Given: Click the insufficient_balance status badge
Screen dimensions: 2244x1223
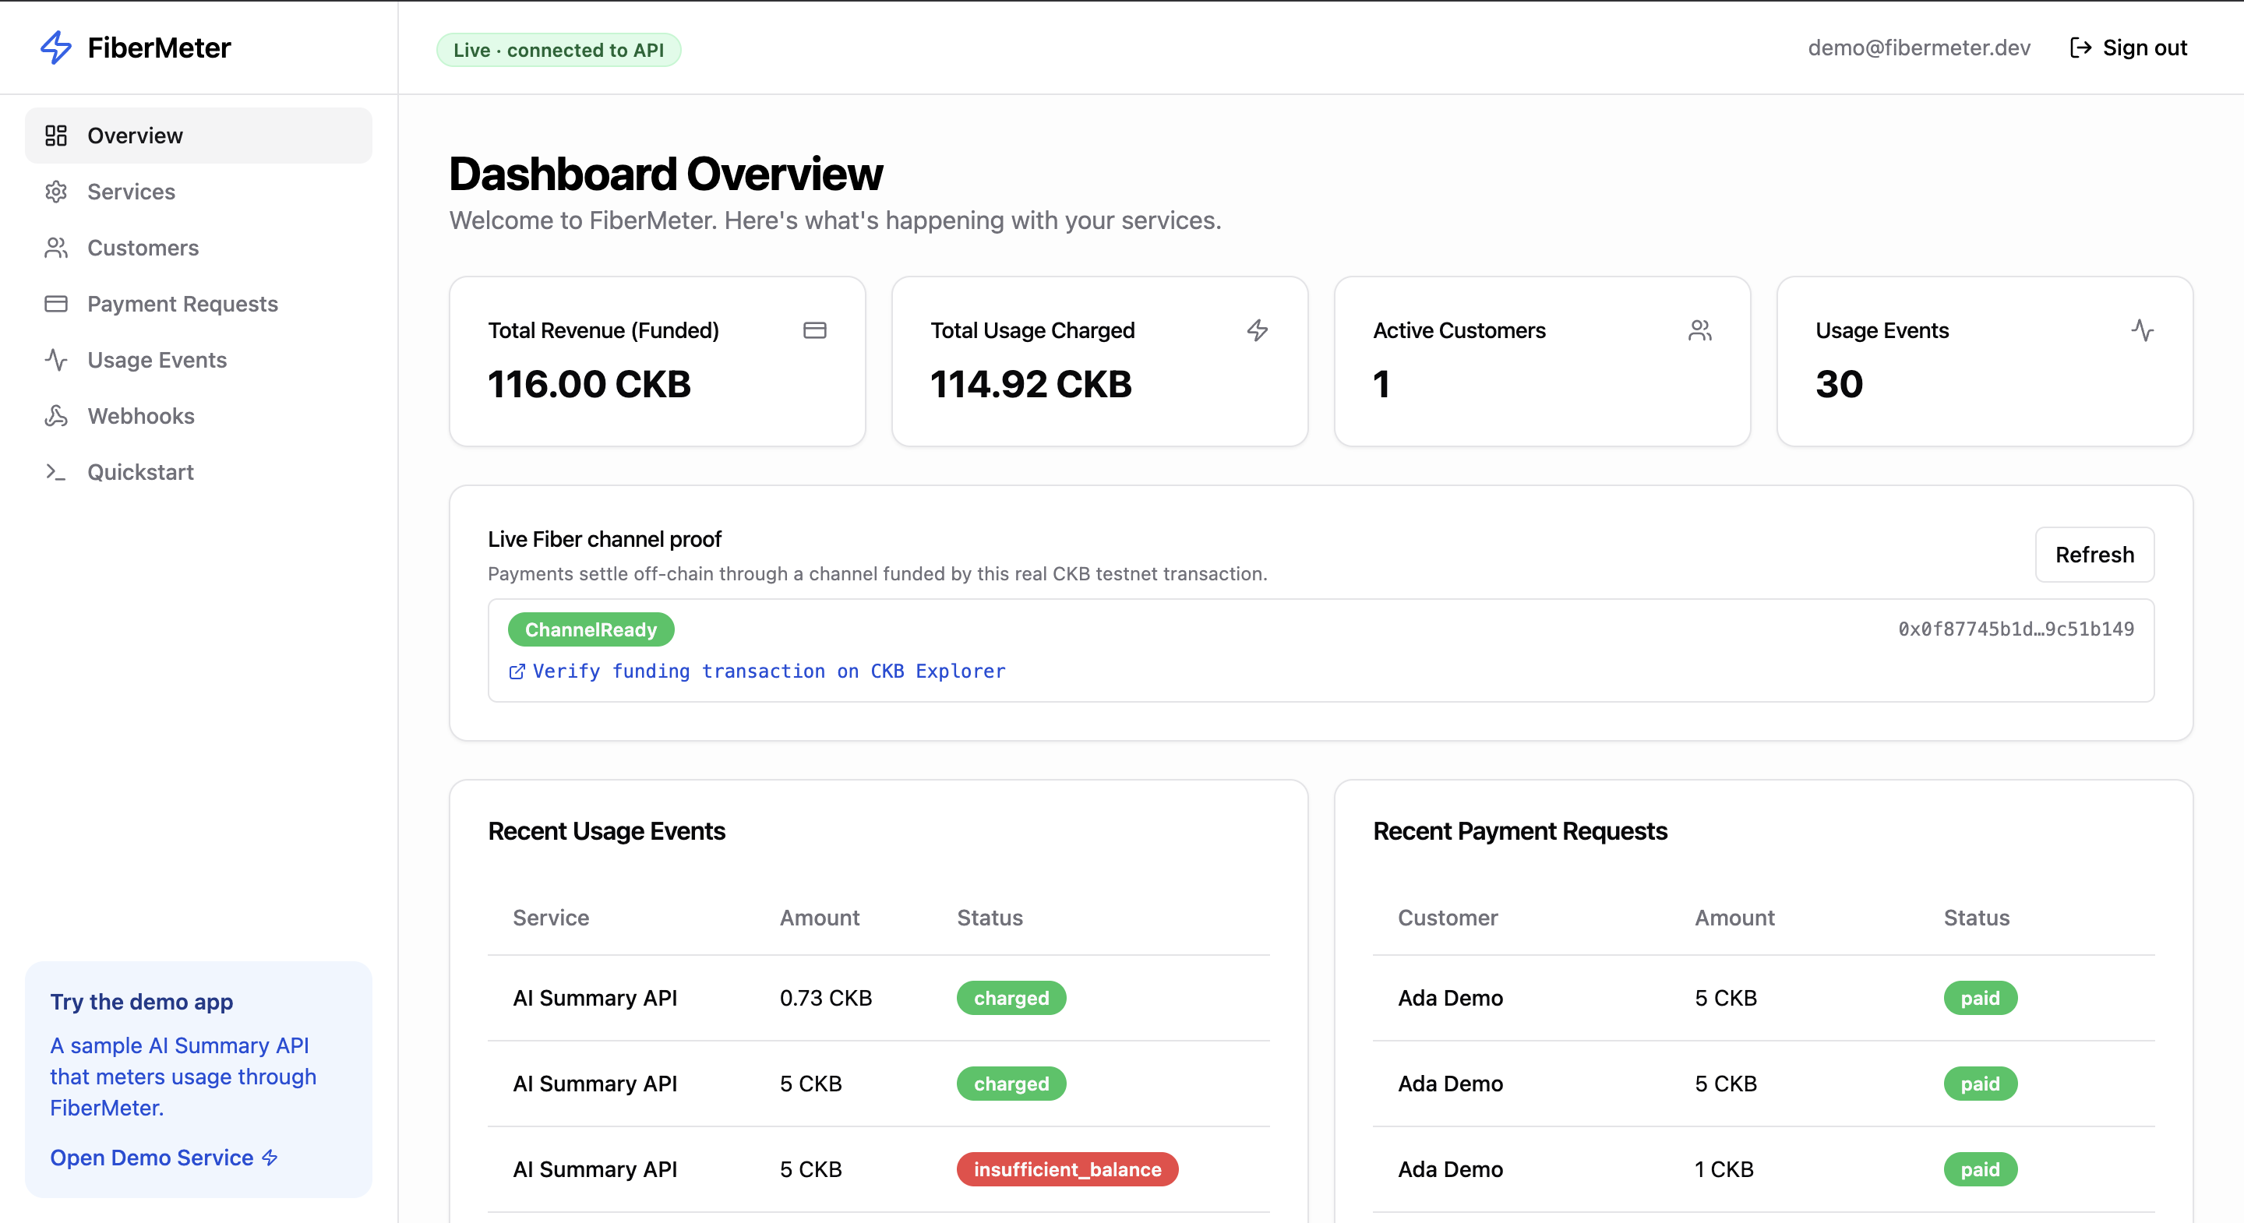Looking at the screenshot, I should (1067, 1170).
